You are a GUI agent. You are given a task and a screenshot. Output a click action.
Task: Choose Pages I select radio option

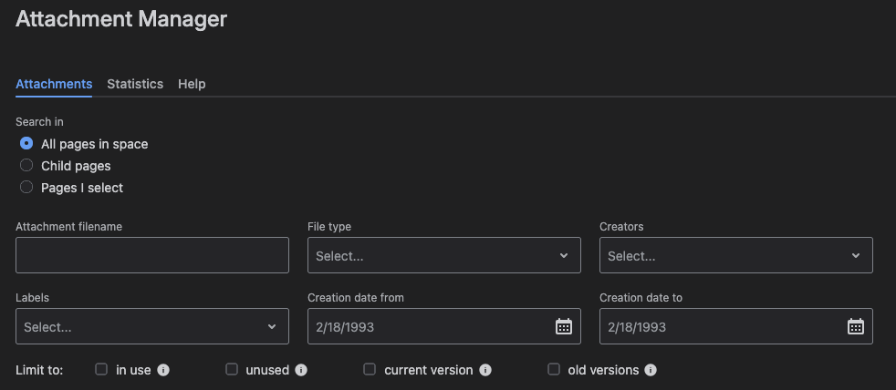(x=26, y=187)
